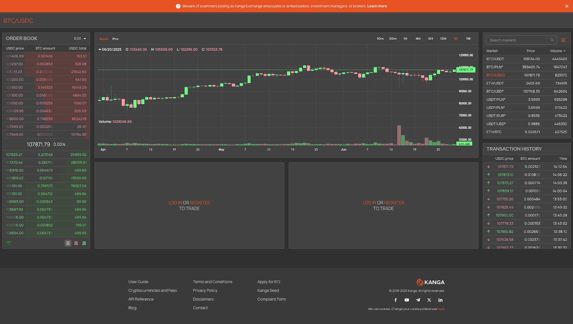Click the LOG IN link in the right trade panel
573x324 pixels.
pyautogui.click(x=369, y=203)
